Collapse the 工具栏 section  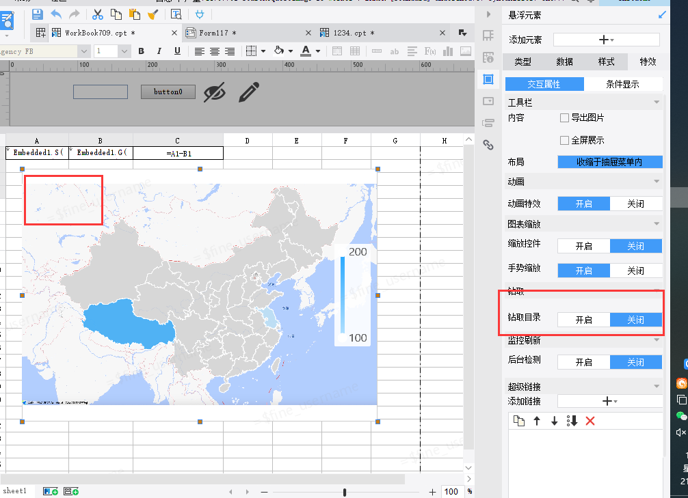[x=657, y=102]
